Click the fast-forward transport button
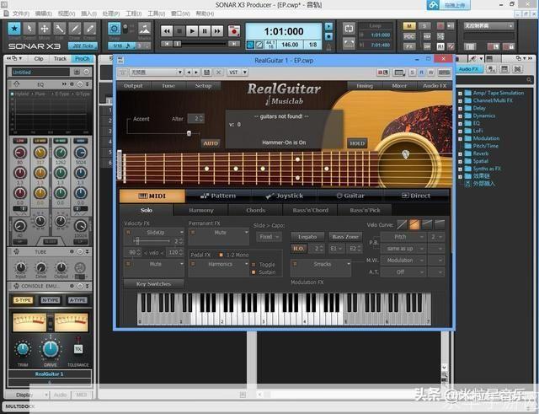The width and height of the screenshot is (539, 414). coord(217,31)
